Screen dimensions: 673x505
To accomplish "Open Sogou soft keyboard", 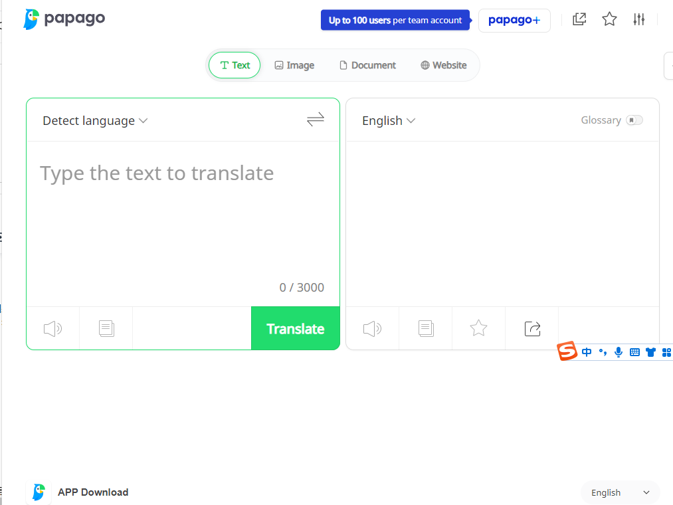I will [634, 353].
